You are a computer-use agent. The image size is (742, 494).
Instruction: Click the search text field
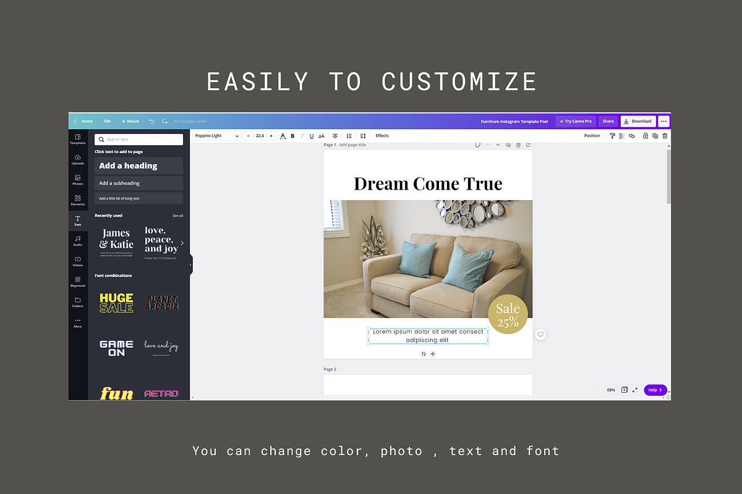(x=139, y=140)
